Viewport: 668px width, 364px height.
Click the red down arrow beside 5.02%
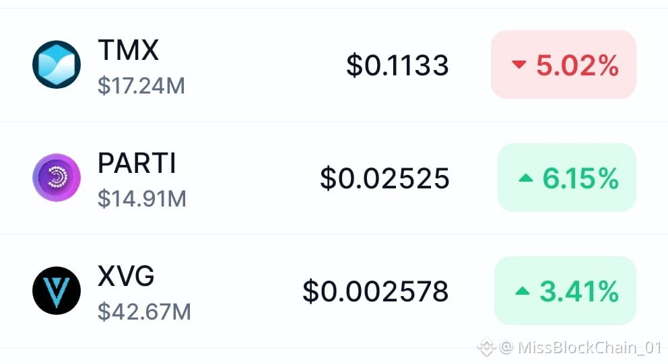point(519,65)
